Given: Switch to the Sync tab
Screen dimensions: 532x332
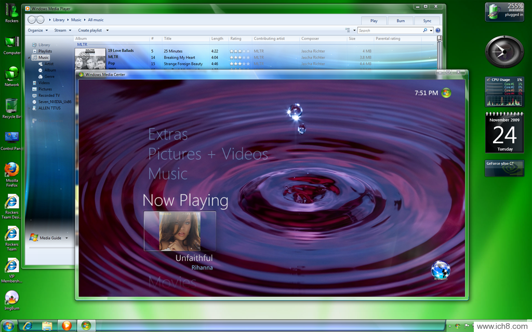Looking at the screenshot, I should pos(427,21).
